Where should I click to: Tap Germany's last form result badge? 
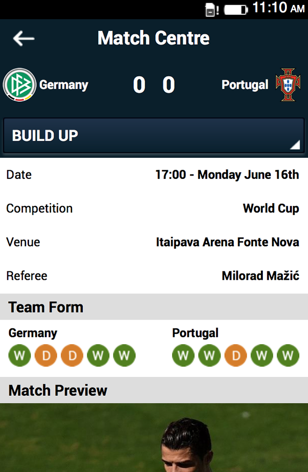125,355
